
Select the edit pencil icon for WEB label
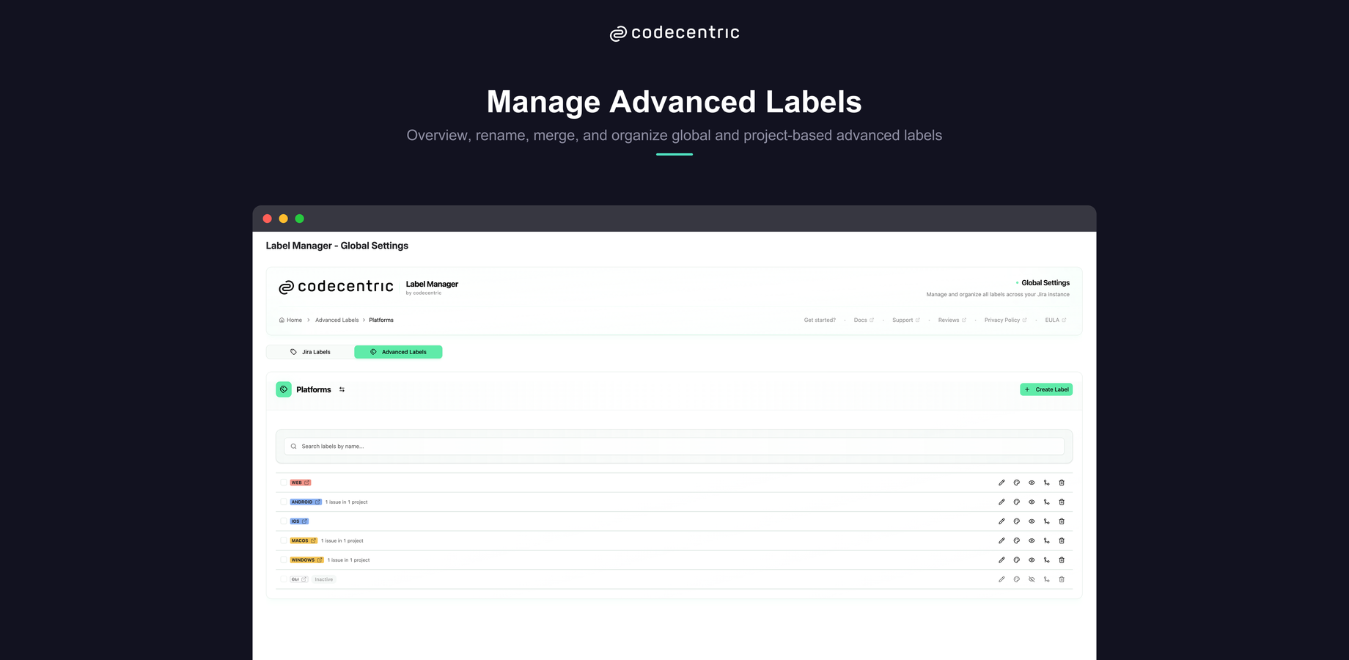click(x=1001, y=482)
